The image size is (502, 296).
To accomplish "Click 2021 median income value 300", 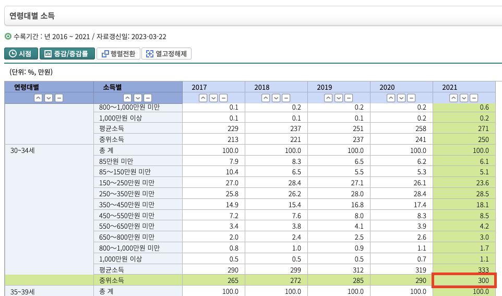I will pyautogui.click(x=464, y=280).
